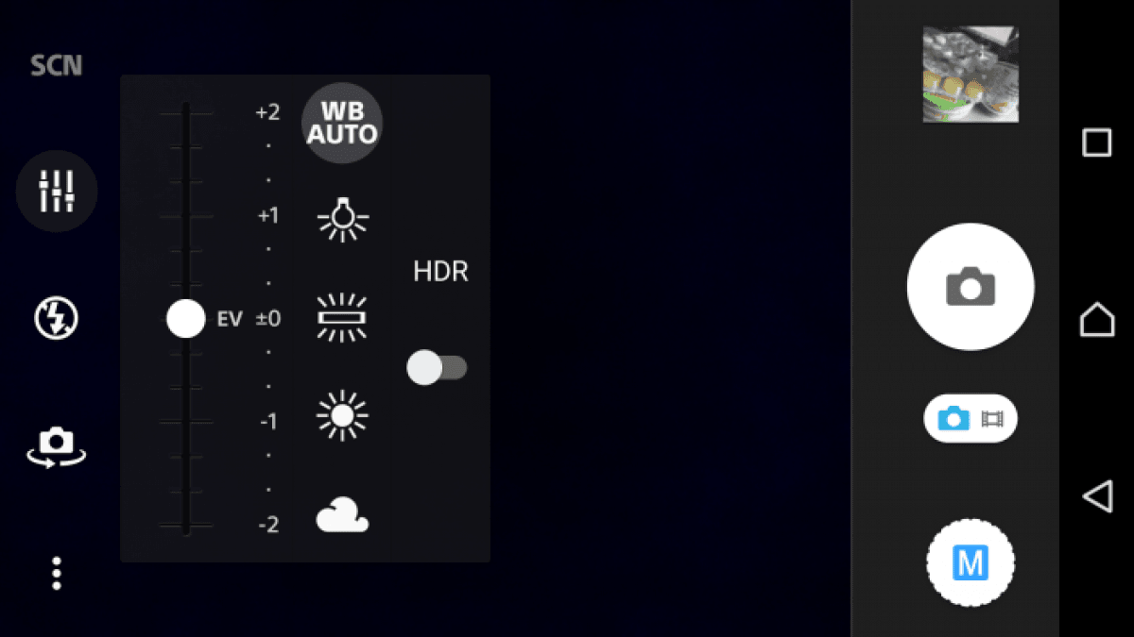Screen dimensions: 1134x637
Task: Toggle the flash mode icon
Action: coord(57,319)
